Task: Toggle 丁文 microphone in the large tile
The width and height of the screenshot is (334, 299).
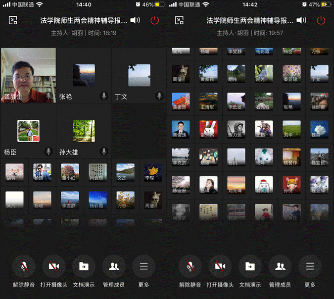Action: pos(159,96)
